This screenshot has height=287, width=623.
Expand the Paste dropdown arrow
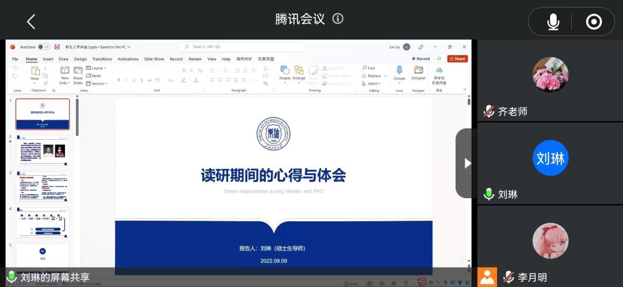pos(35,83)
